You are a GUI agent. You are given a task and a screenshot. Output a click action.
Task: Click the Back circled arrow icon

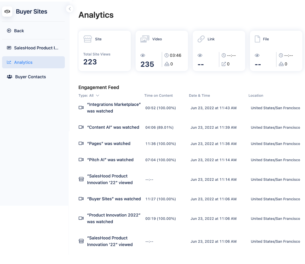(9, 31)
